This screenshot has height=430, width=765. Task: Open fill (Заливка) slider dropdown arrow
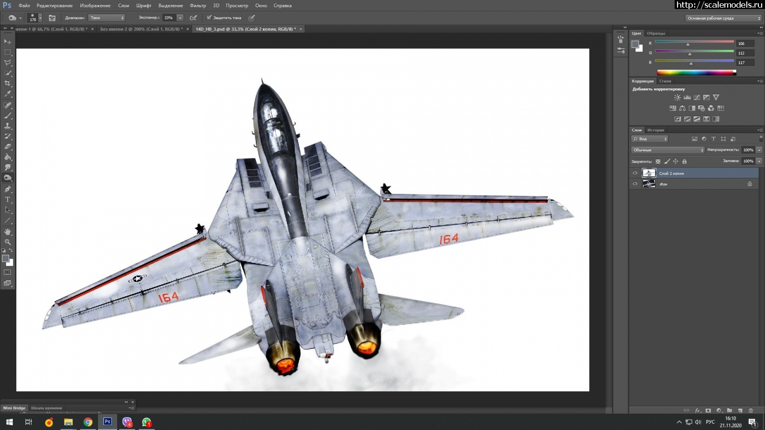[x=759, y=161]
